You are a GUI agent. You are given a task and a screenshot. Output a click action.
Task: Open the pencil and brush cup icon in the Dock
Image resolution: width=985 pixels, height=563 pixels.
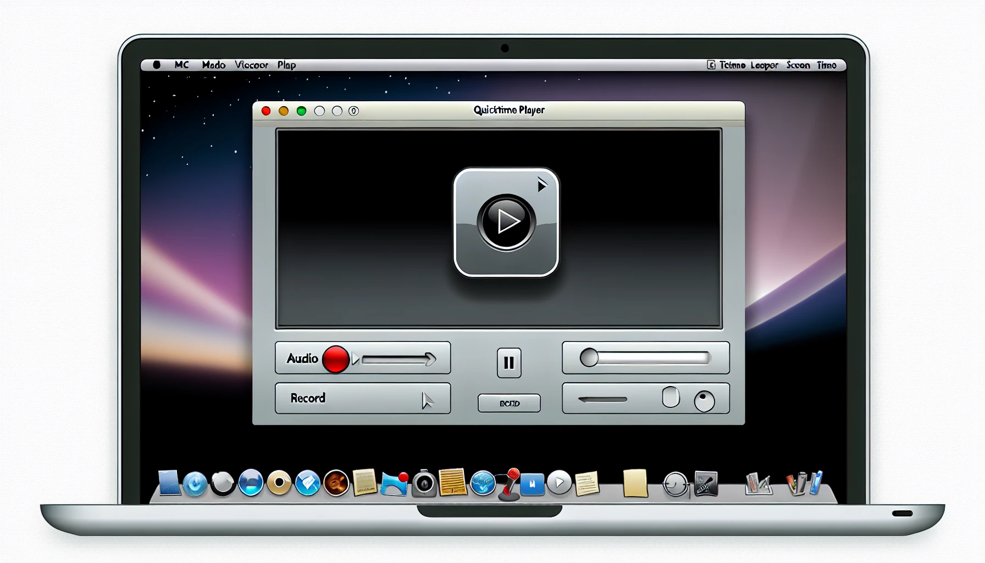[804, 483]
